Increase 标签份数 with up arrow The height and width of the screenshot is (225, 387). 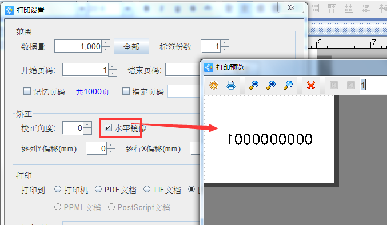pyautogui.click(x=224, y=43)
